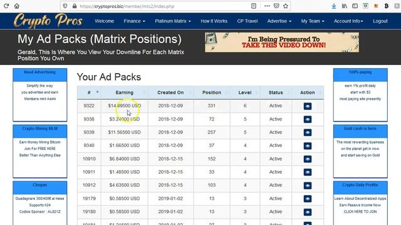The width and height of the screenshot is (401, 225).
Task: Open How It Works page
Action: pyautogui.click(x=214, y=21)
